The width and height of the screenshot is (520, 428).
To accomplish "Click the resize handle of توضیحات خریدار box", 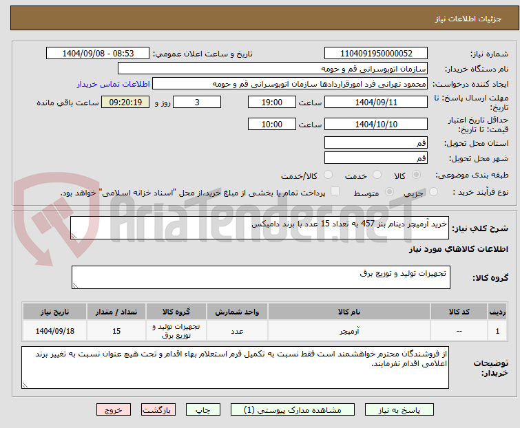I will coord(25,385).
